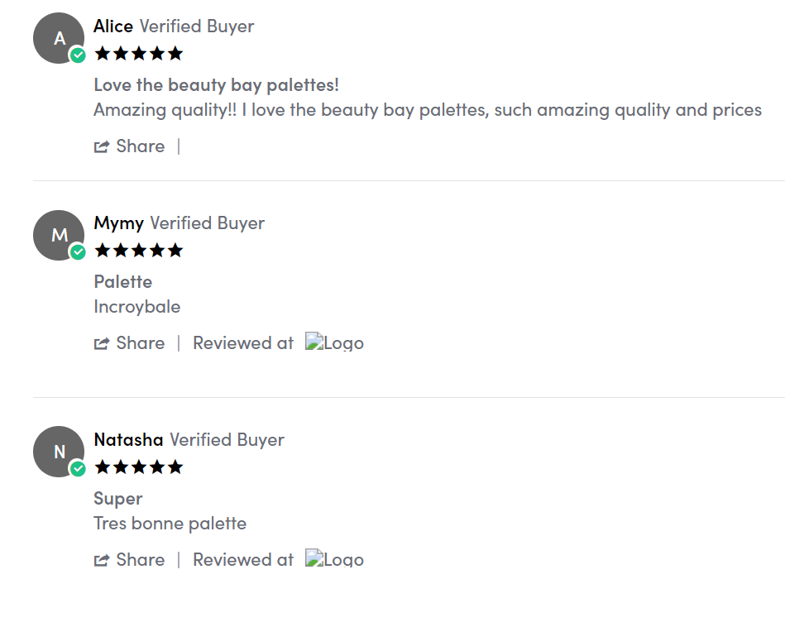The image size is (785, 627).
Task: Click verified checkmark badge on Alice's avatar
Action: pos(78,55)
